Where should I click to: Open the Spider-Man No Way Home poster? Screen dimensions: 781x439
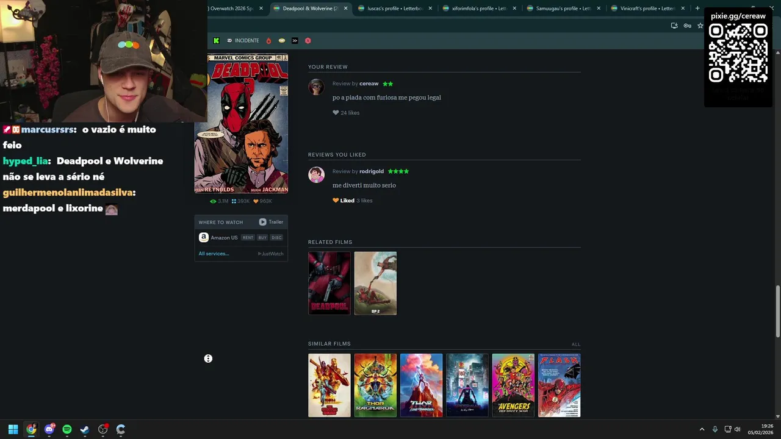[x=467, y=385]
